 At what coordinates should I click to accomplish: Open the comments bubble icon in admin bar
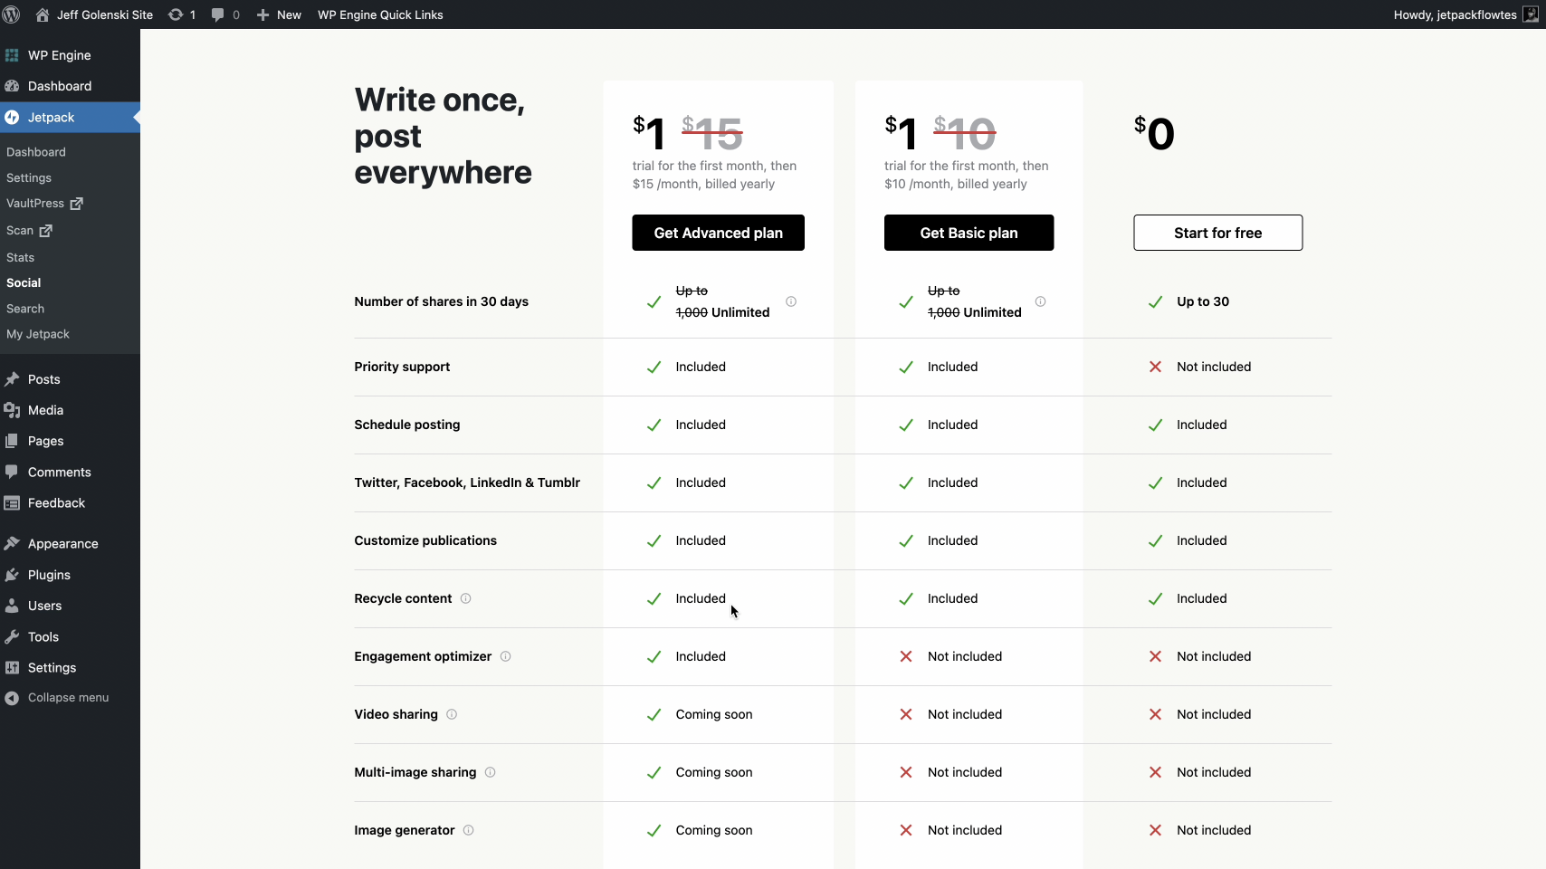(218, 14)
